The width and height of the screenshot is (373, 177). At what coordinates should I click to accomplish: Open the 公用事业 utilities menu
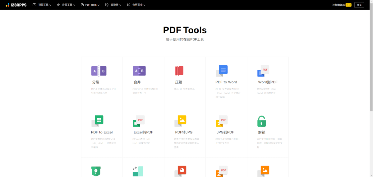click(x=136, y=5)
